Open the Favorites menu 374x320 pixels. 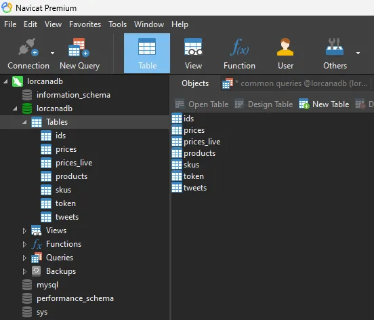pos(85,24)
